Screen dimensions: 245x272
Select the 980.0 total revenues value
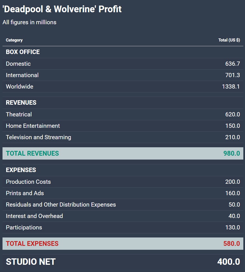pos(232,153)
